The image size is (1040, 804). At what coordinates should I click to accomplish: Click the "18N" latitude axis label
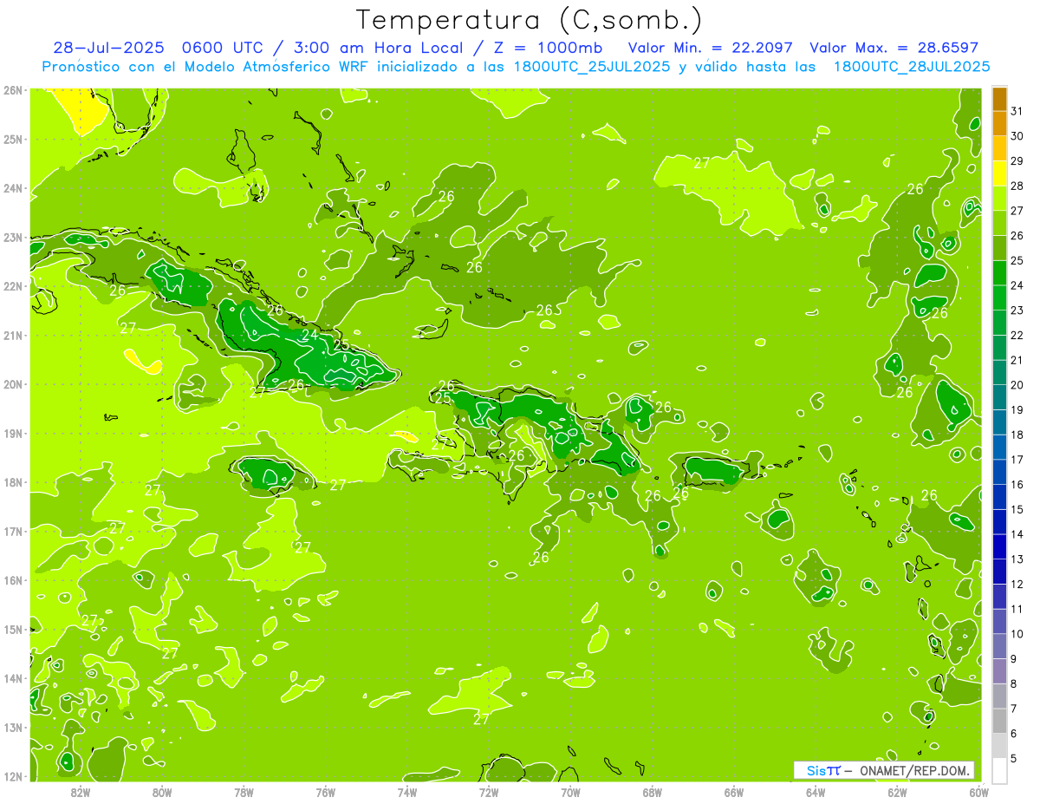pyautogui.click(x=12, y=482)
